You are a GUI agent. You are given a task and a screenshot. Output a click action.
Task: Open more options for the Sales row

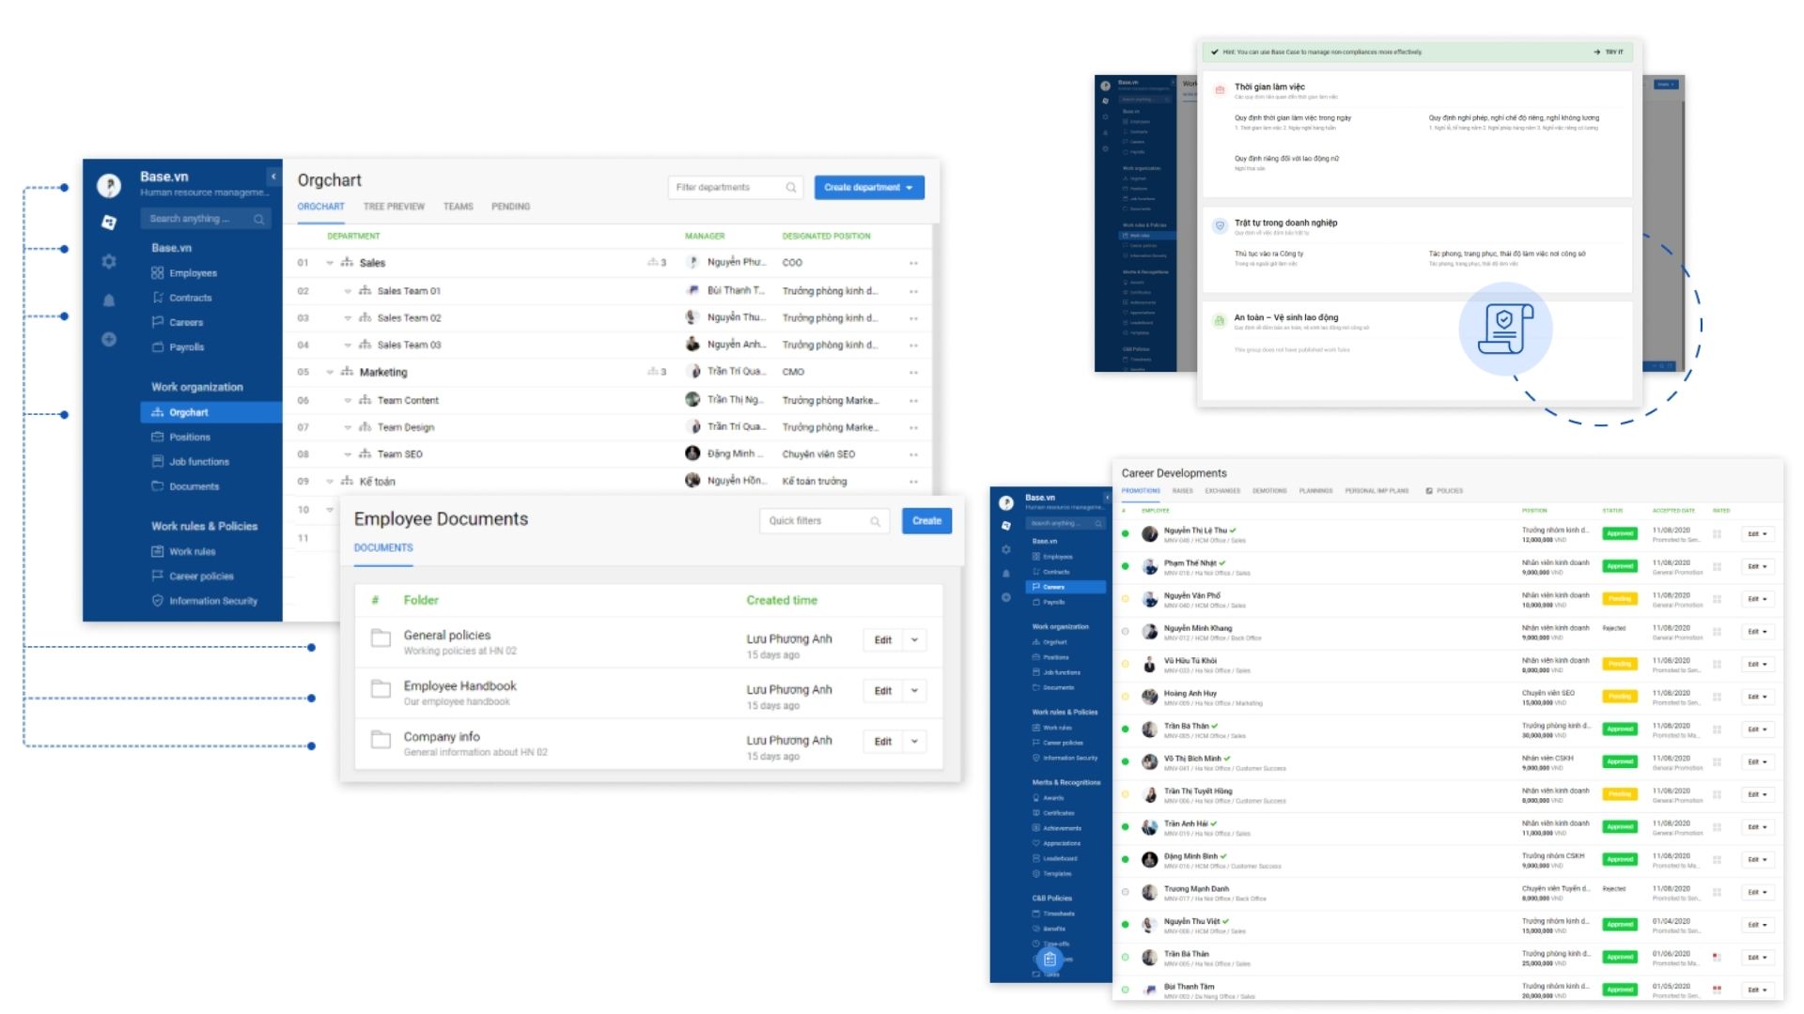click(913, 263)
